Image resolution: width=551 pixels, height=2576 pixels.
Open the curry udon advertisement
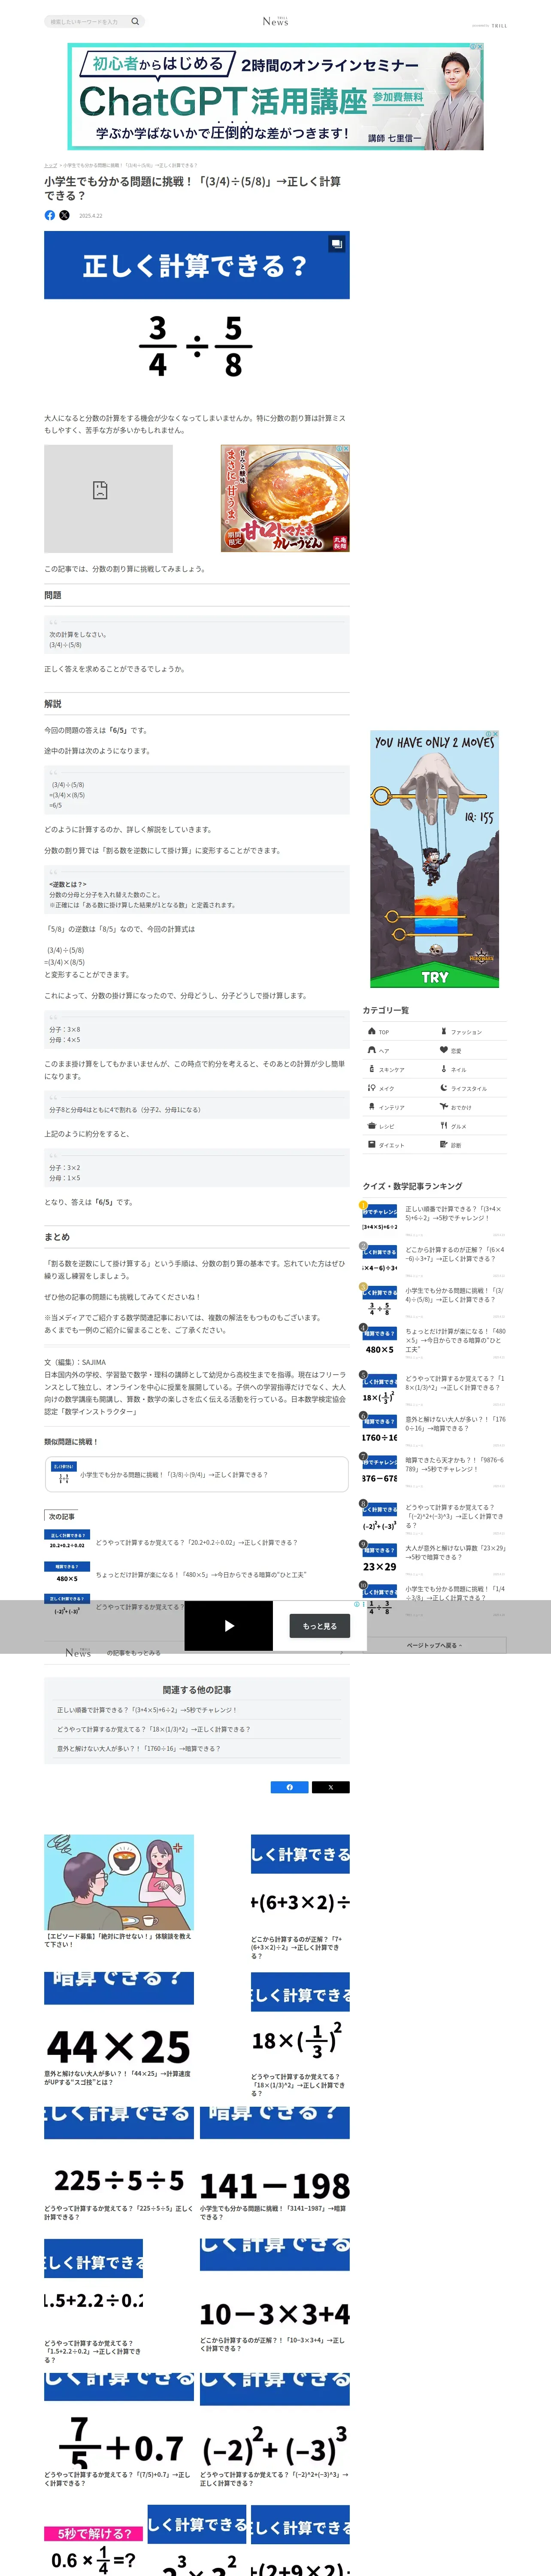pos(285,498)
